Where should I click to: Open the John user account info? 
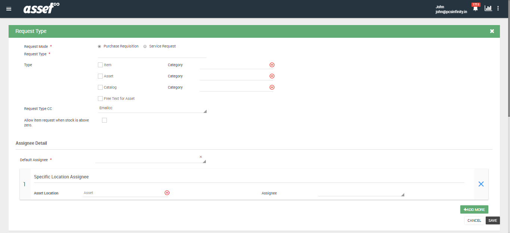[451, 9]
